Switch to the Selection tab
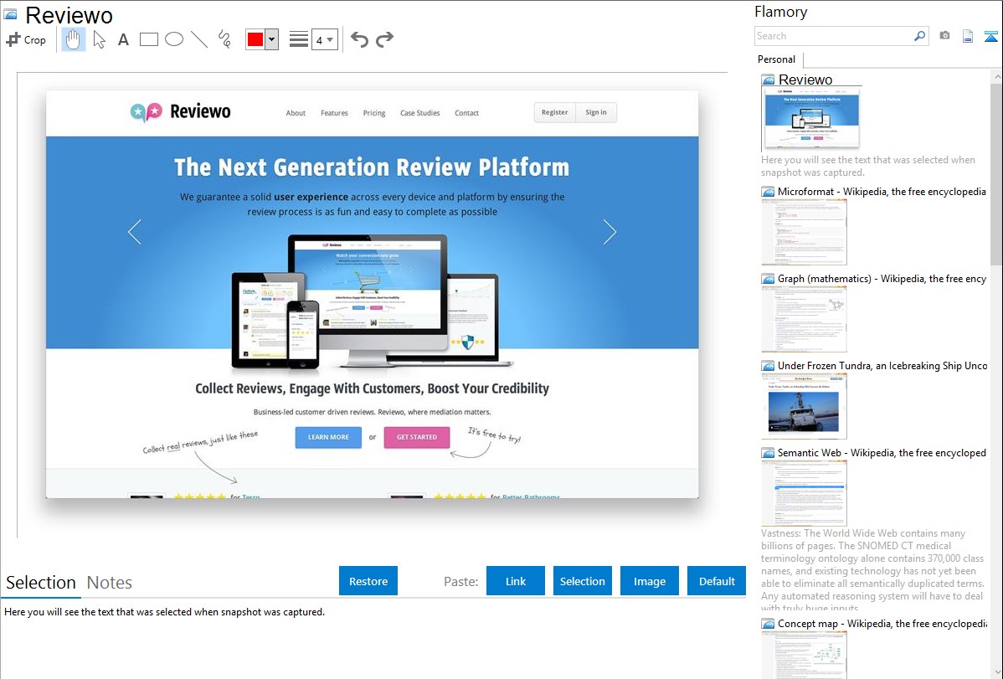 [41, 583]
